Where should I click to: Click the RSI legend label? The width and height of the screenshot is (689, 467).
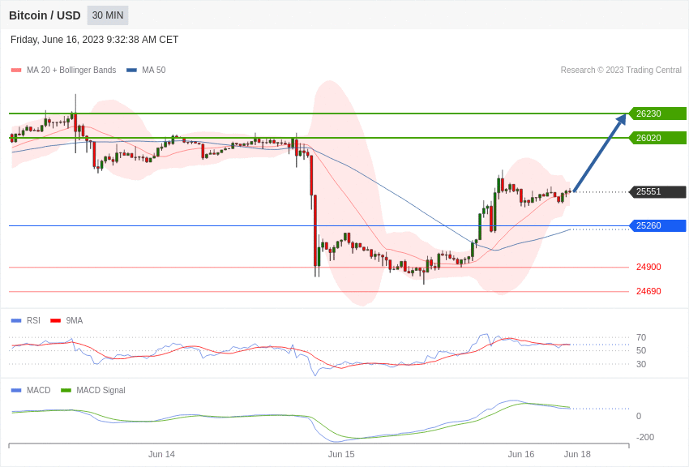(x=33, y=321)
